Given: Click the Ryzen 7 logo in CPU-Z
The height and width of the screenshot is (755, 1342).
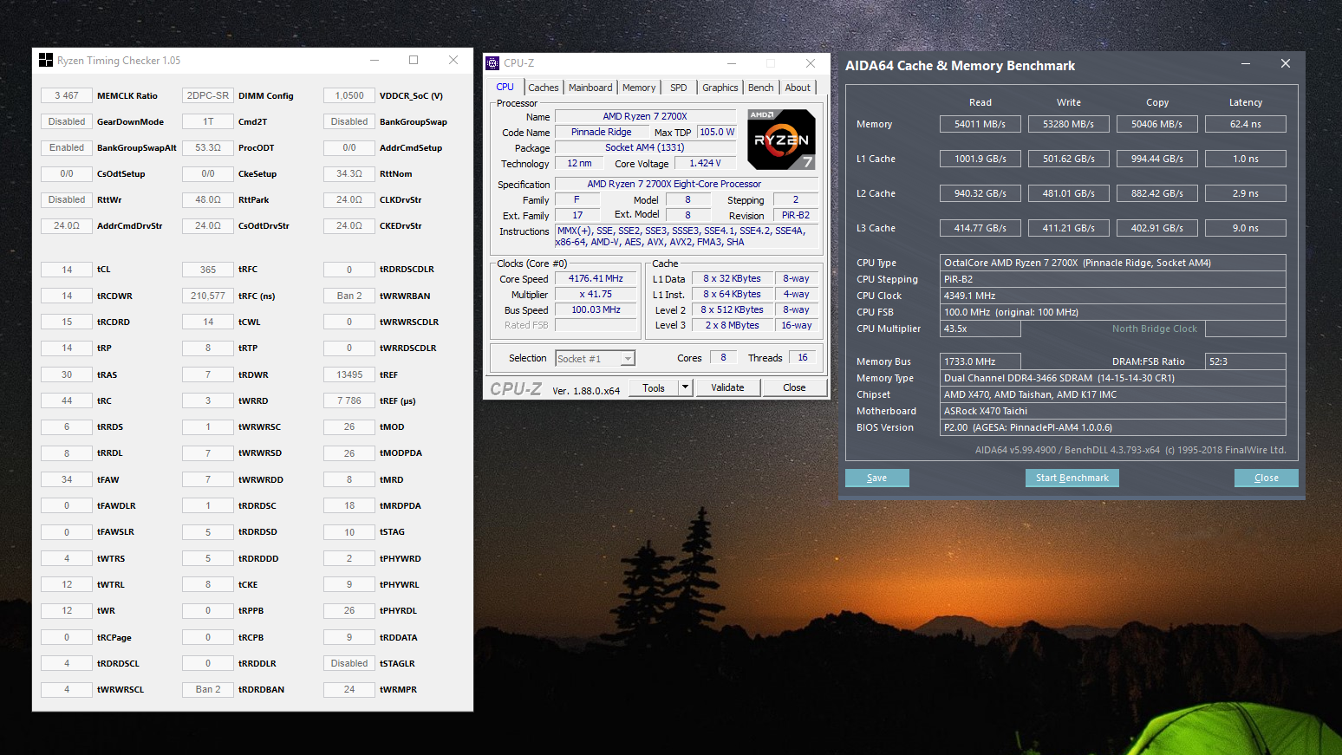Looking at the screenshot, I should (x=781, y=139).
